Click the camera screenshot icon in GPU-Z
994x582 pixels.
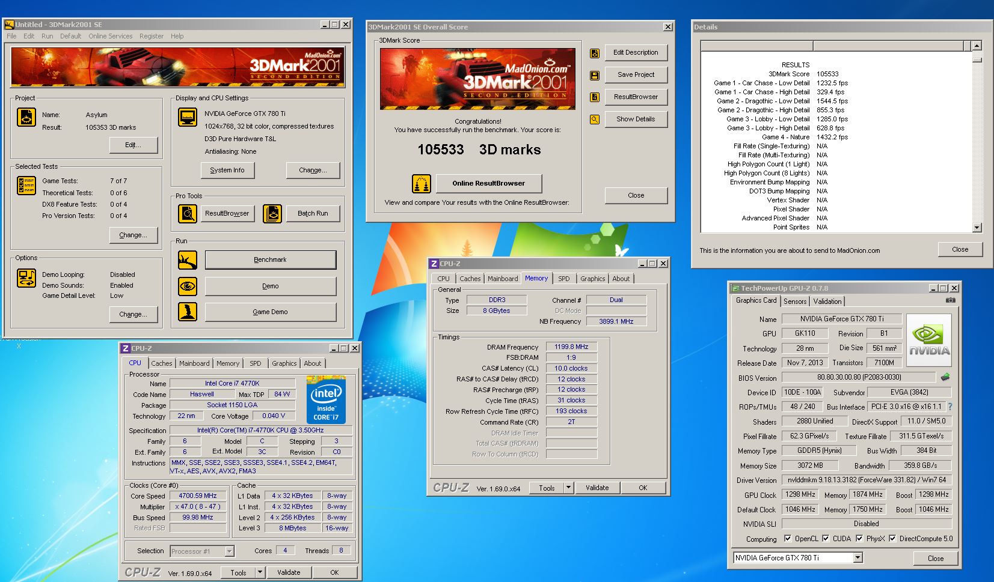click(950, 300)
